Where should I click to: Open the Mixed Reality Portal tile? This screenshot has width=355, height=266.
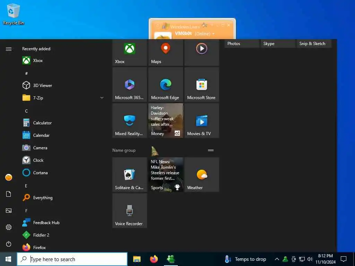pos(130,121)
